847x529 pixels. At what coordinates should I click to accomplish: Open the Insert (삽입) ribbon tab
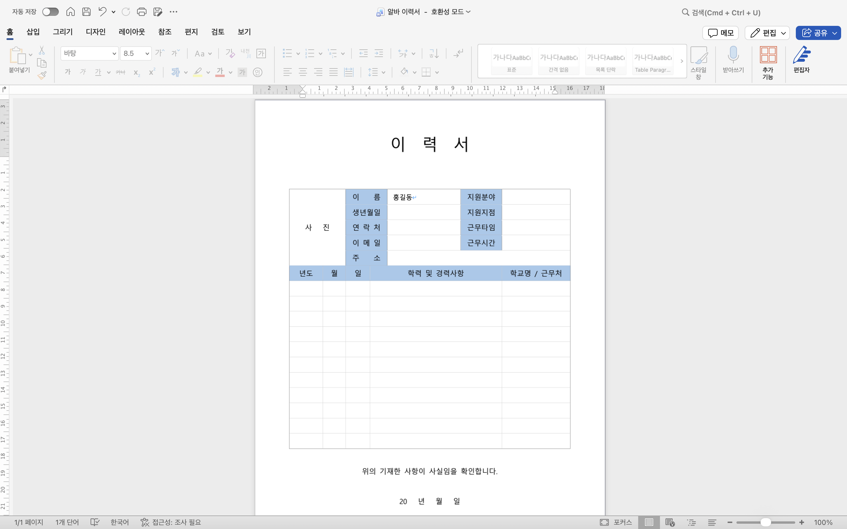33,32
